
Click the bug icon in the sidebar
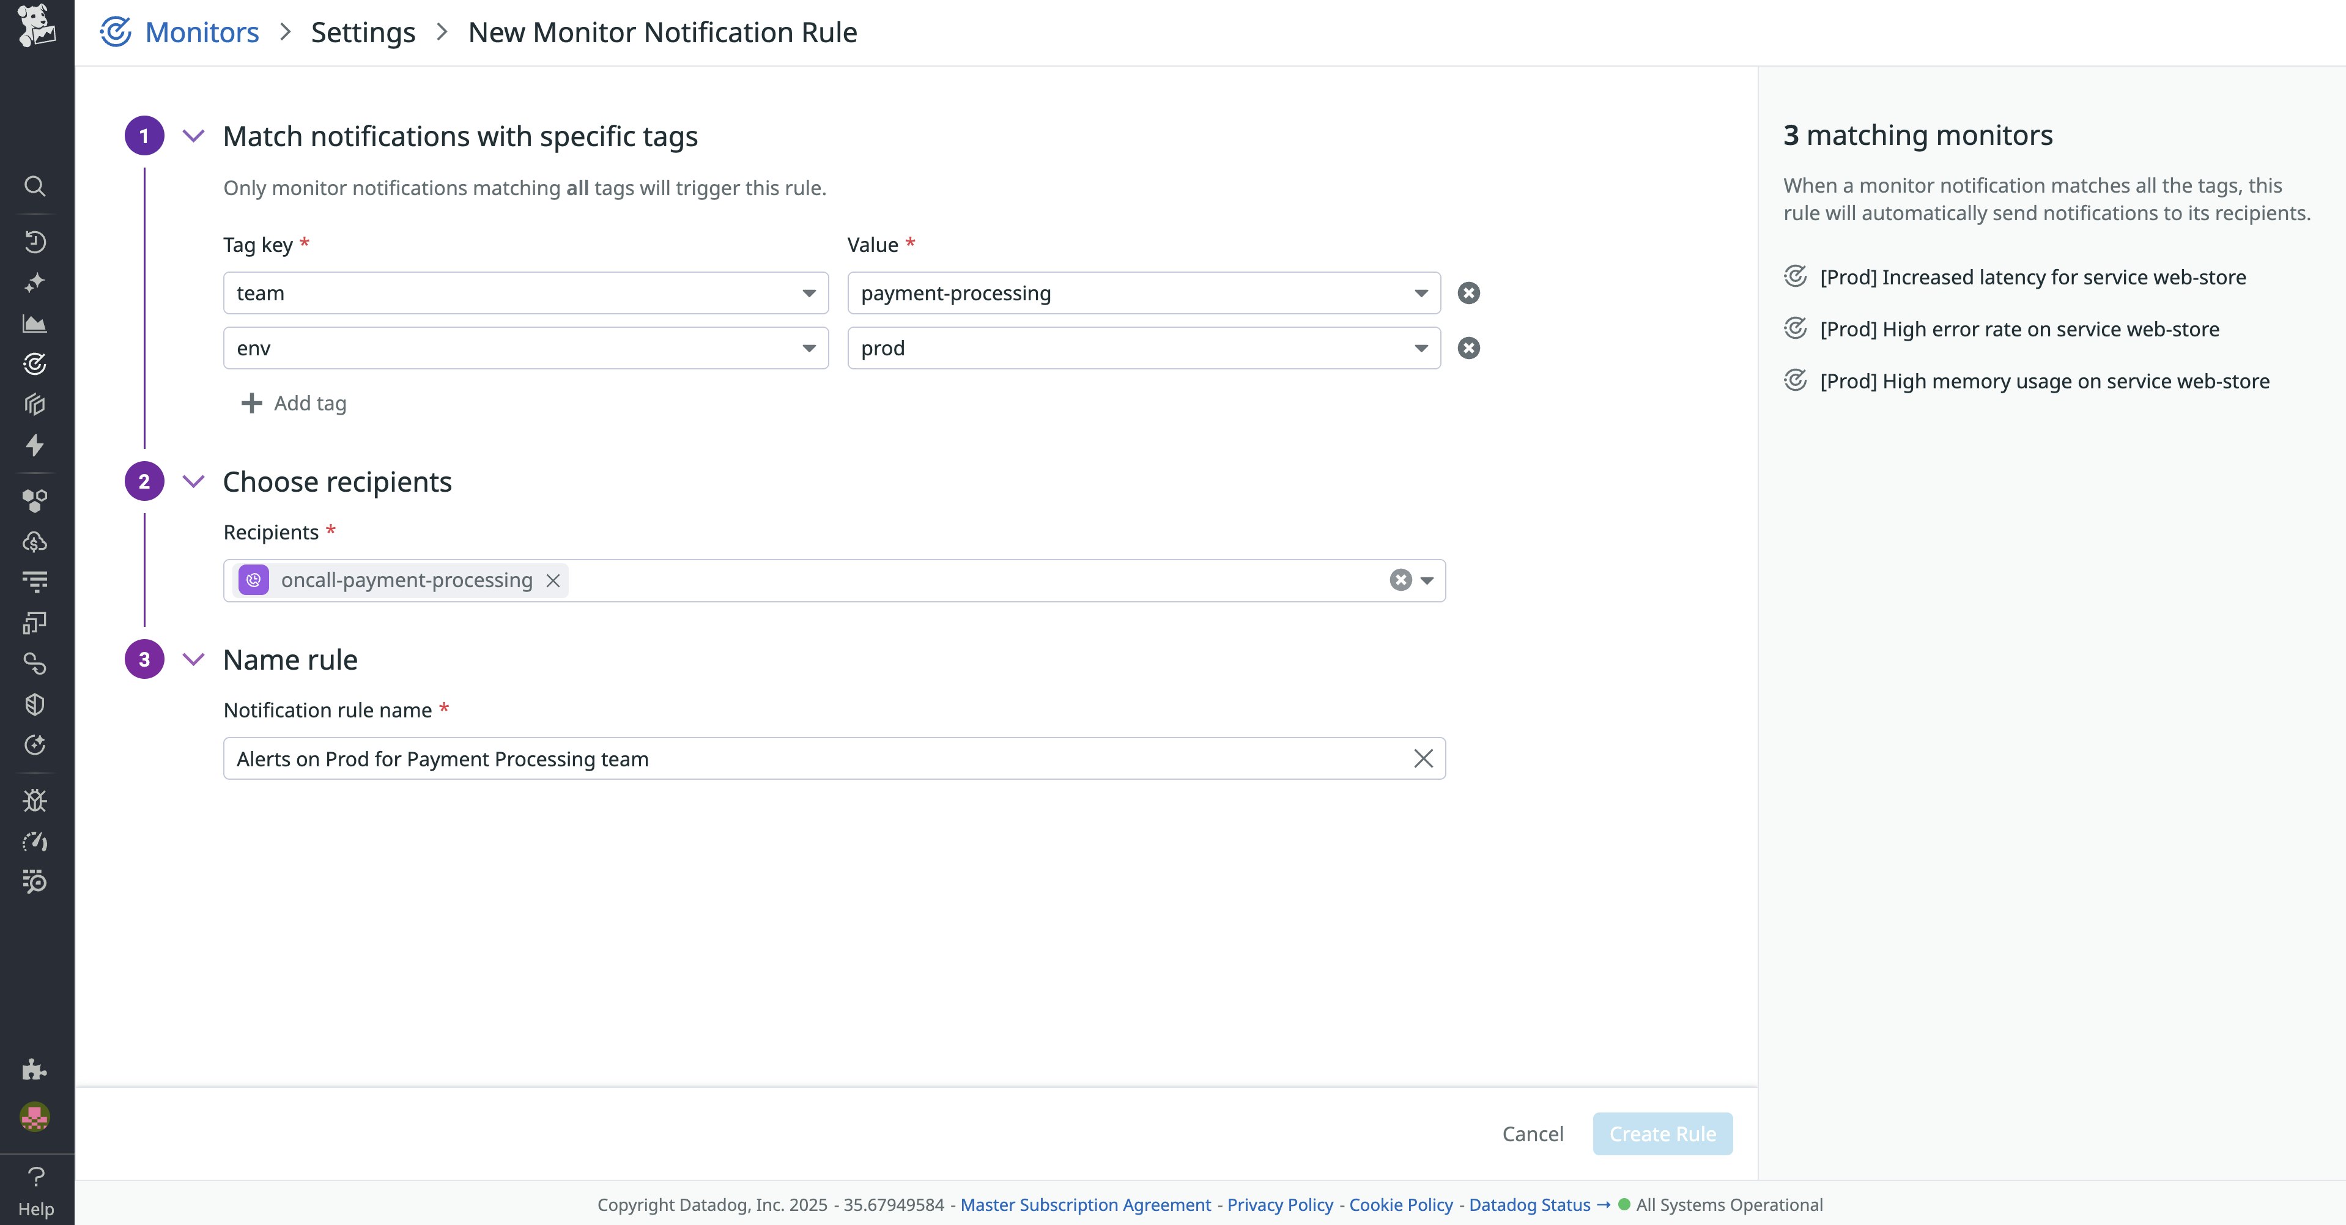pos(35,801)
